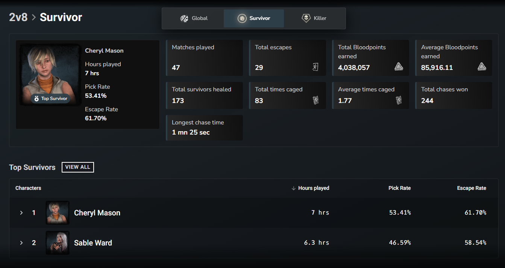The image size is (505, 268).
Task: Click the Total Bloodpoints earned icon
Action: (x=399, y=67)
